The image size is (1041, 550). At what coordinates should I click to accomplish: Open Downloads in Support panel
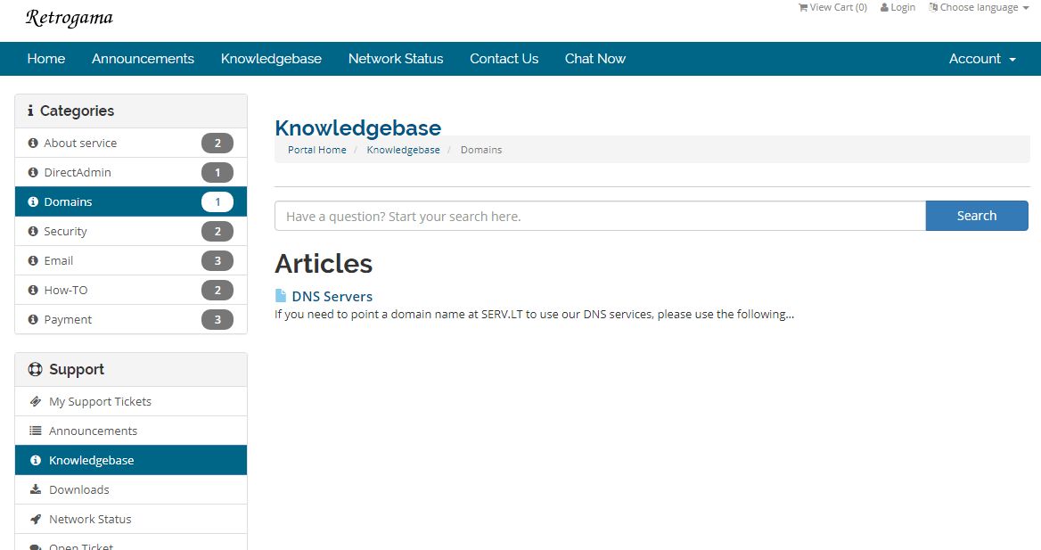coord(131,489)
